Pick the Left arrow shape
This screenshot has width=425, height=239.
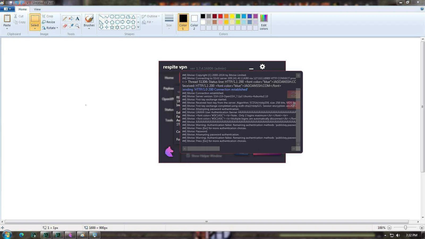[x=128, y=22]
